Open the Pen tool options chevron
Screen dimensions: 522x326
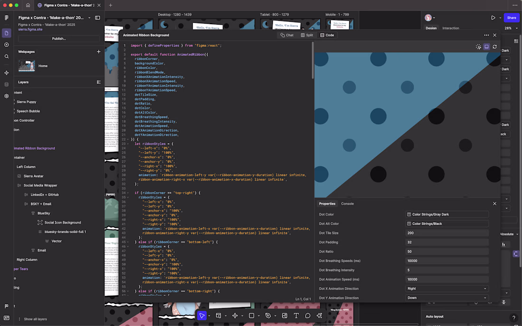point(275,316)
